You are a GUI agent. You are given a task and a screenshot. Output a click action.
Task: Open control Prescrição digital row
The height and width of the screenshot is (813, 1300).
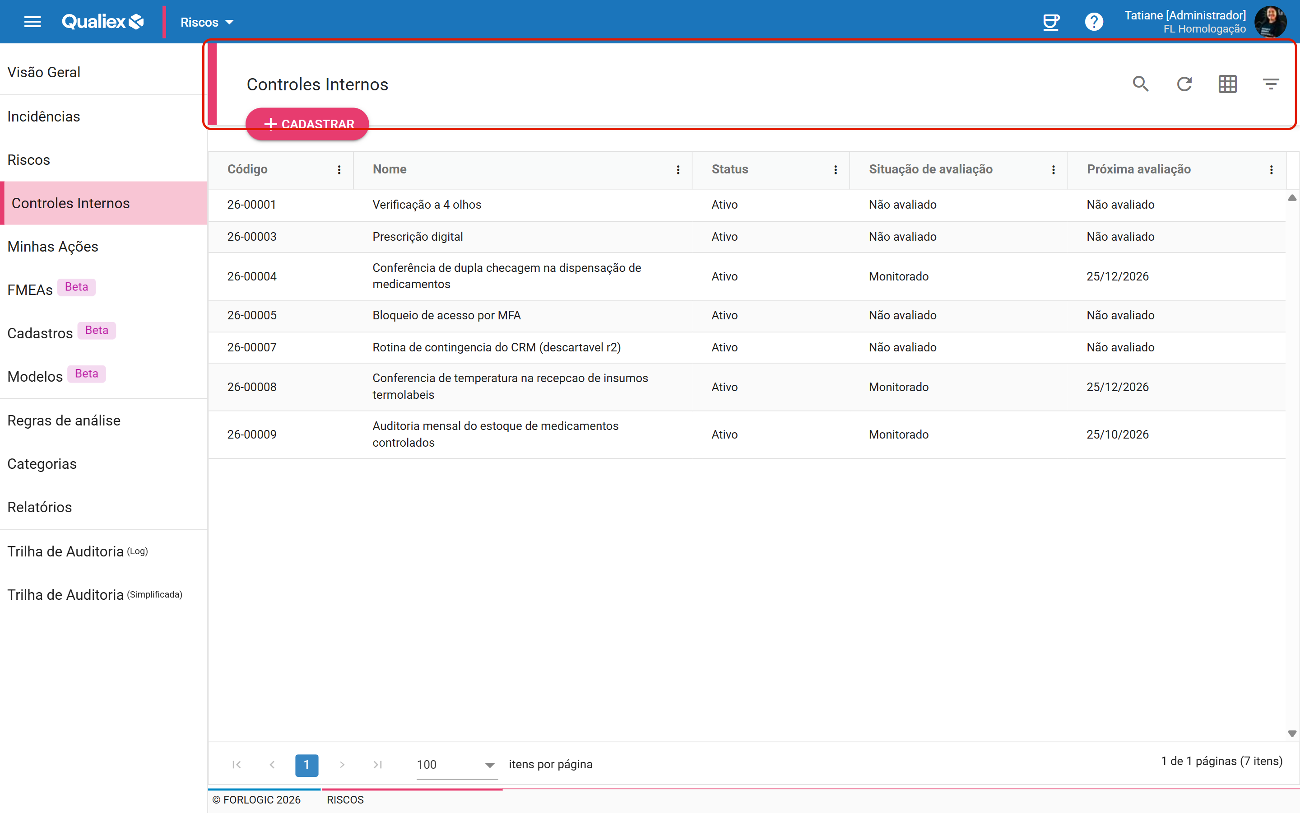coord(747,237)
